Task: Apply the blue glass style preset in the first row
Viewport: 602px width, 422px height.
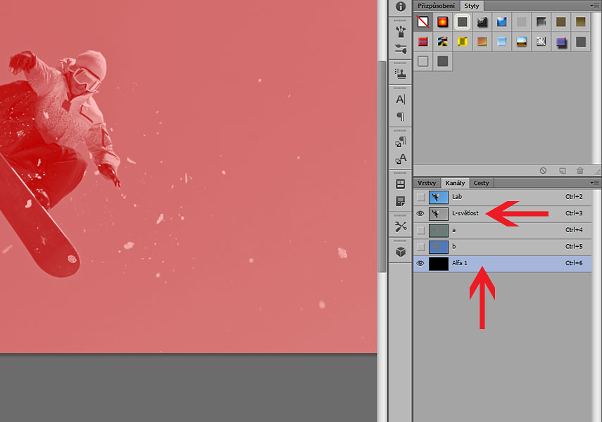Action: (x=502, y=22)
